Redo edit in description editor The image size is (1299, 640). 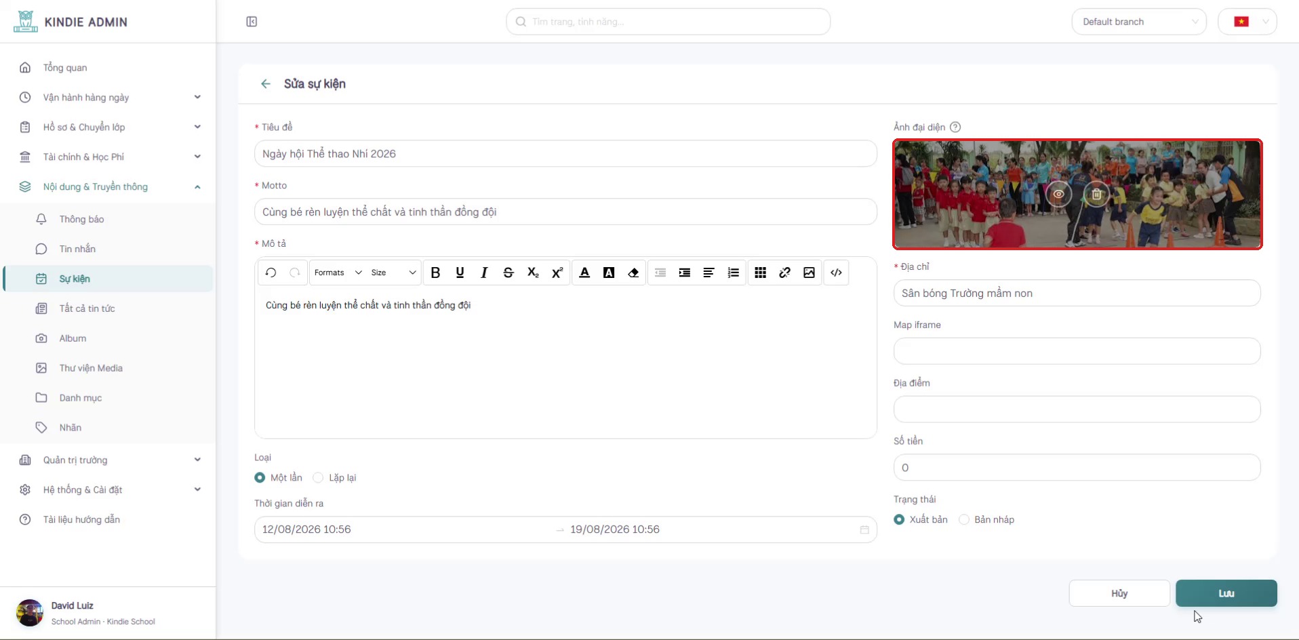(x=295, y=273)
